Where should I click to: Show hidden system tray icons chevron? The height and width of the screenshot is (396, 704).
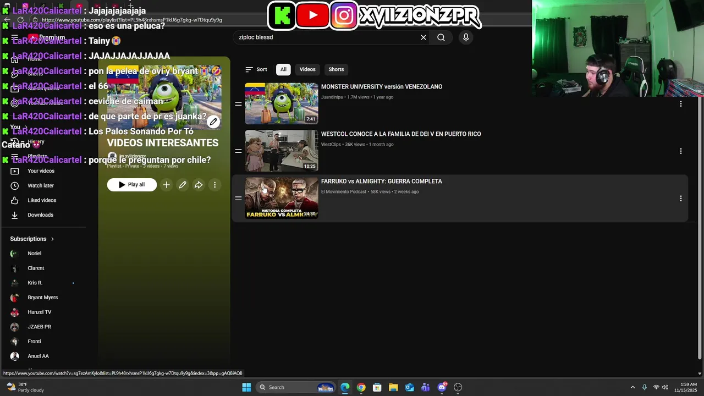coord(632,387)
